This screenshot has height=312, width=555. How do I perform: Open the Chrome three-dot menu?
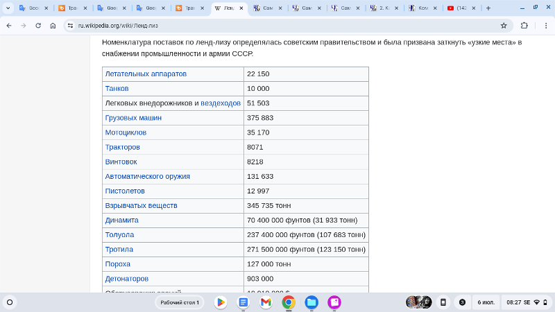(543, 26)
